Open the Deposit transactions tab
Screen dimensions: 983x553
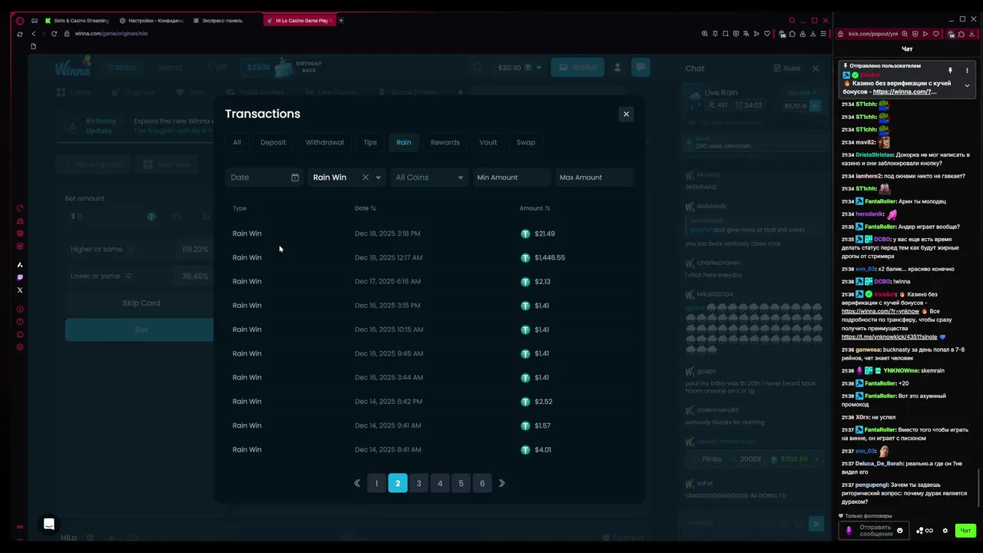pyautogui.click(x=273, y=142)
